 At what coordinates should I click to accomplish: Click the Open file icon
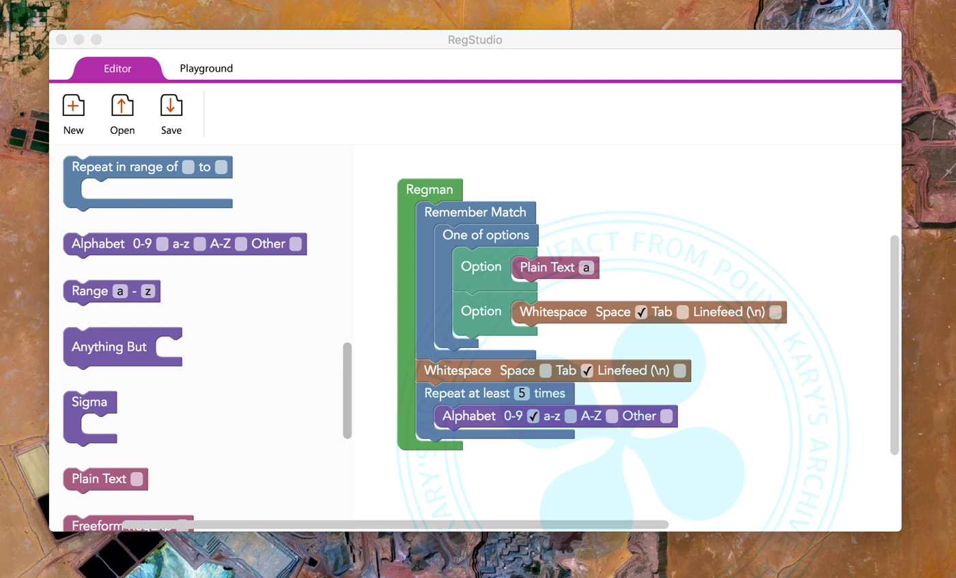[122, 106]
